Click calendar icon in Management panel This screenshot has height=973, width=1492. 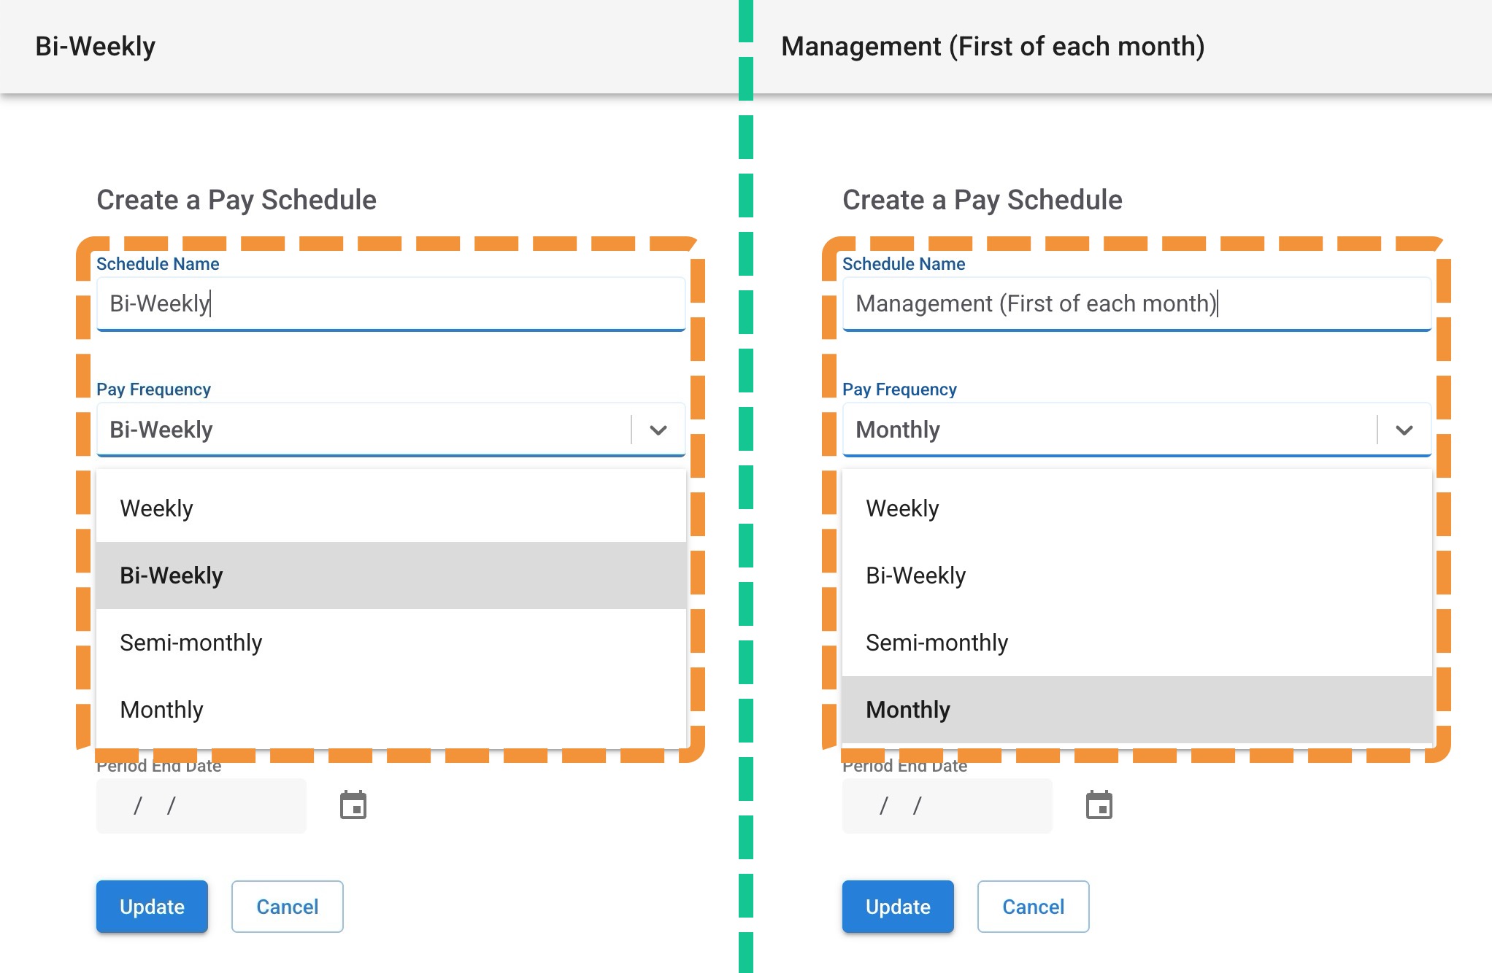[1099, 805]
